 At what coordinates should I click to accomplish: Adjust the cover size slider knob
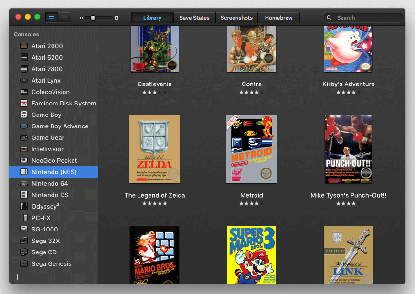93,18
